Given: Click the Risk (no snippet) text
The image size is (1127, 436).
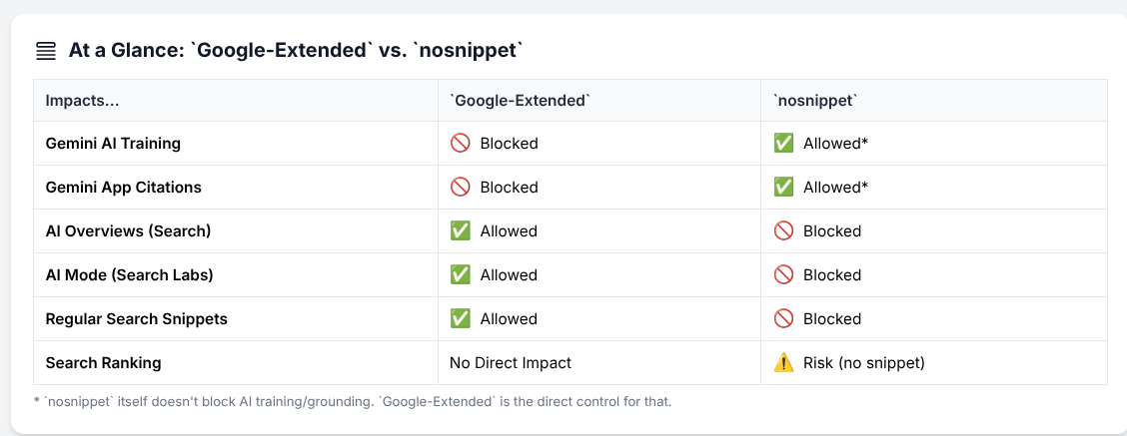Looking at the screenshot, I should click(x=864, y=363).
